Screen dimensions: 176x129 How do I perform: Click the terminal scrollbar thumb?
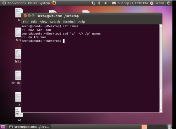[x=161, y=99]
